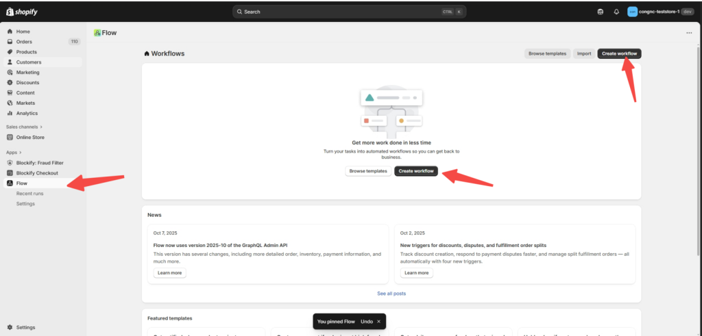Click the 110 orders badge
The image size is (702, 336).
point(74,42)
